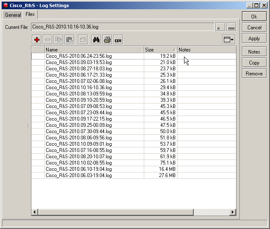This screenshot has height=229, width=270.
Task: Click the 50.0 kB size cell
Action: tap(161, 131)
